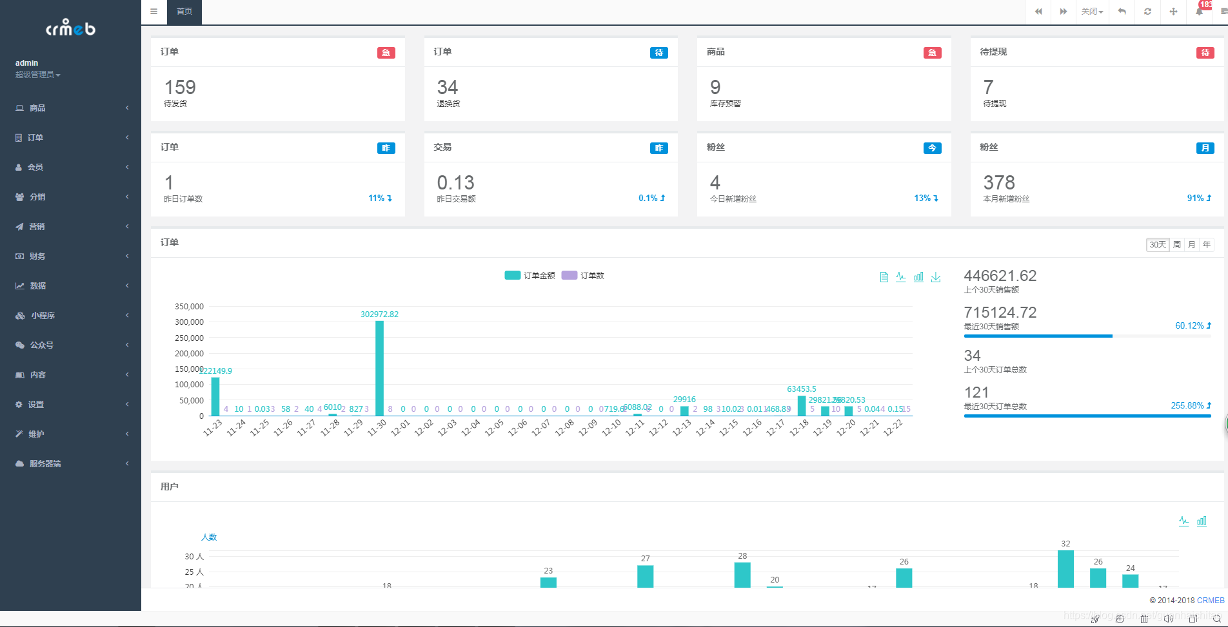Click the fullscreen move-arrows icon
Screen dimensions: 1228x627
1174,12
